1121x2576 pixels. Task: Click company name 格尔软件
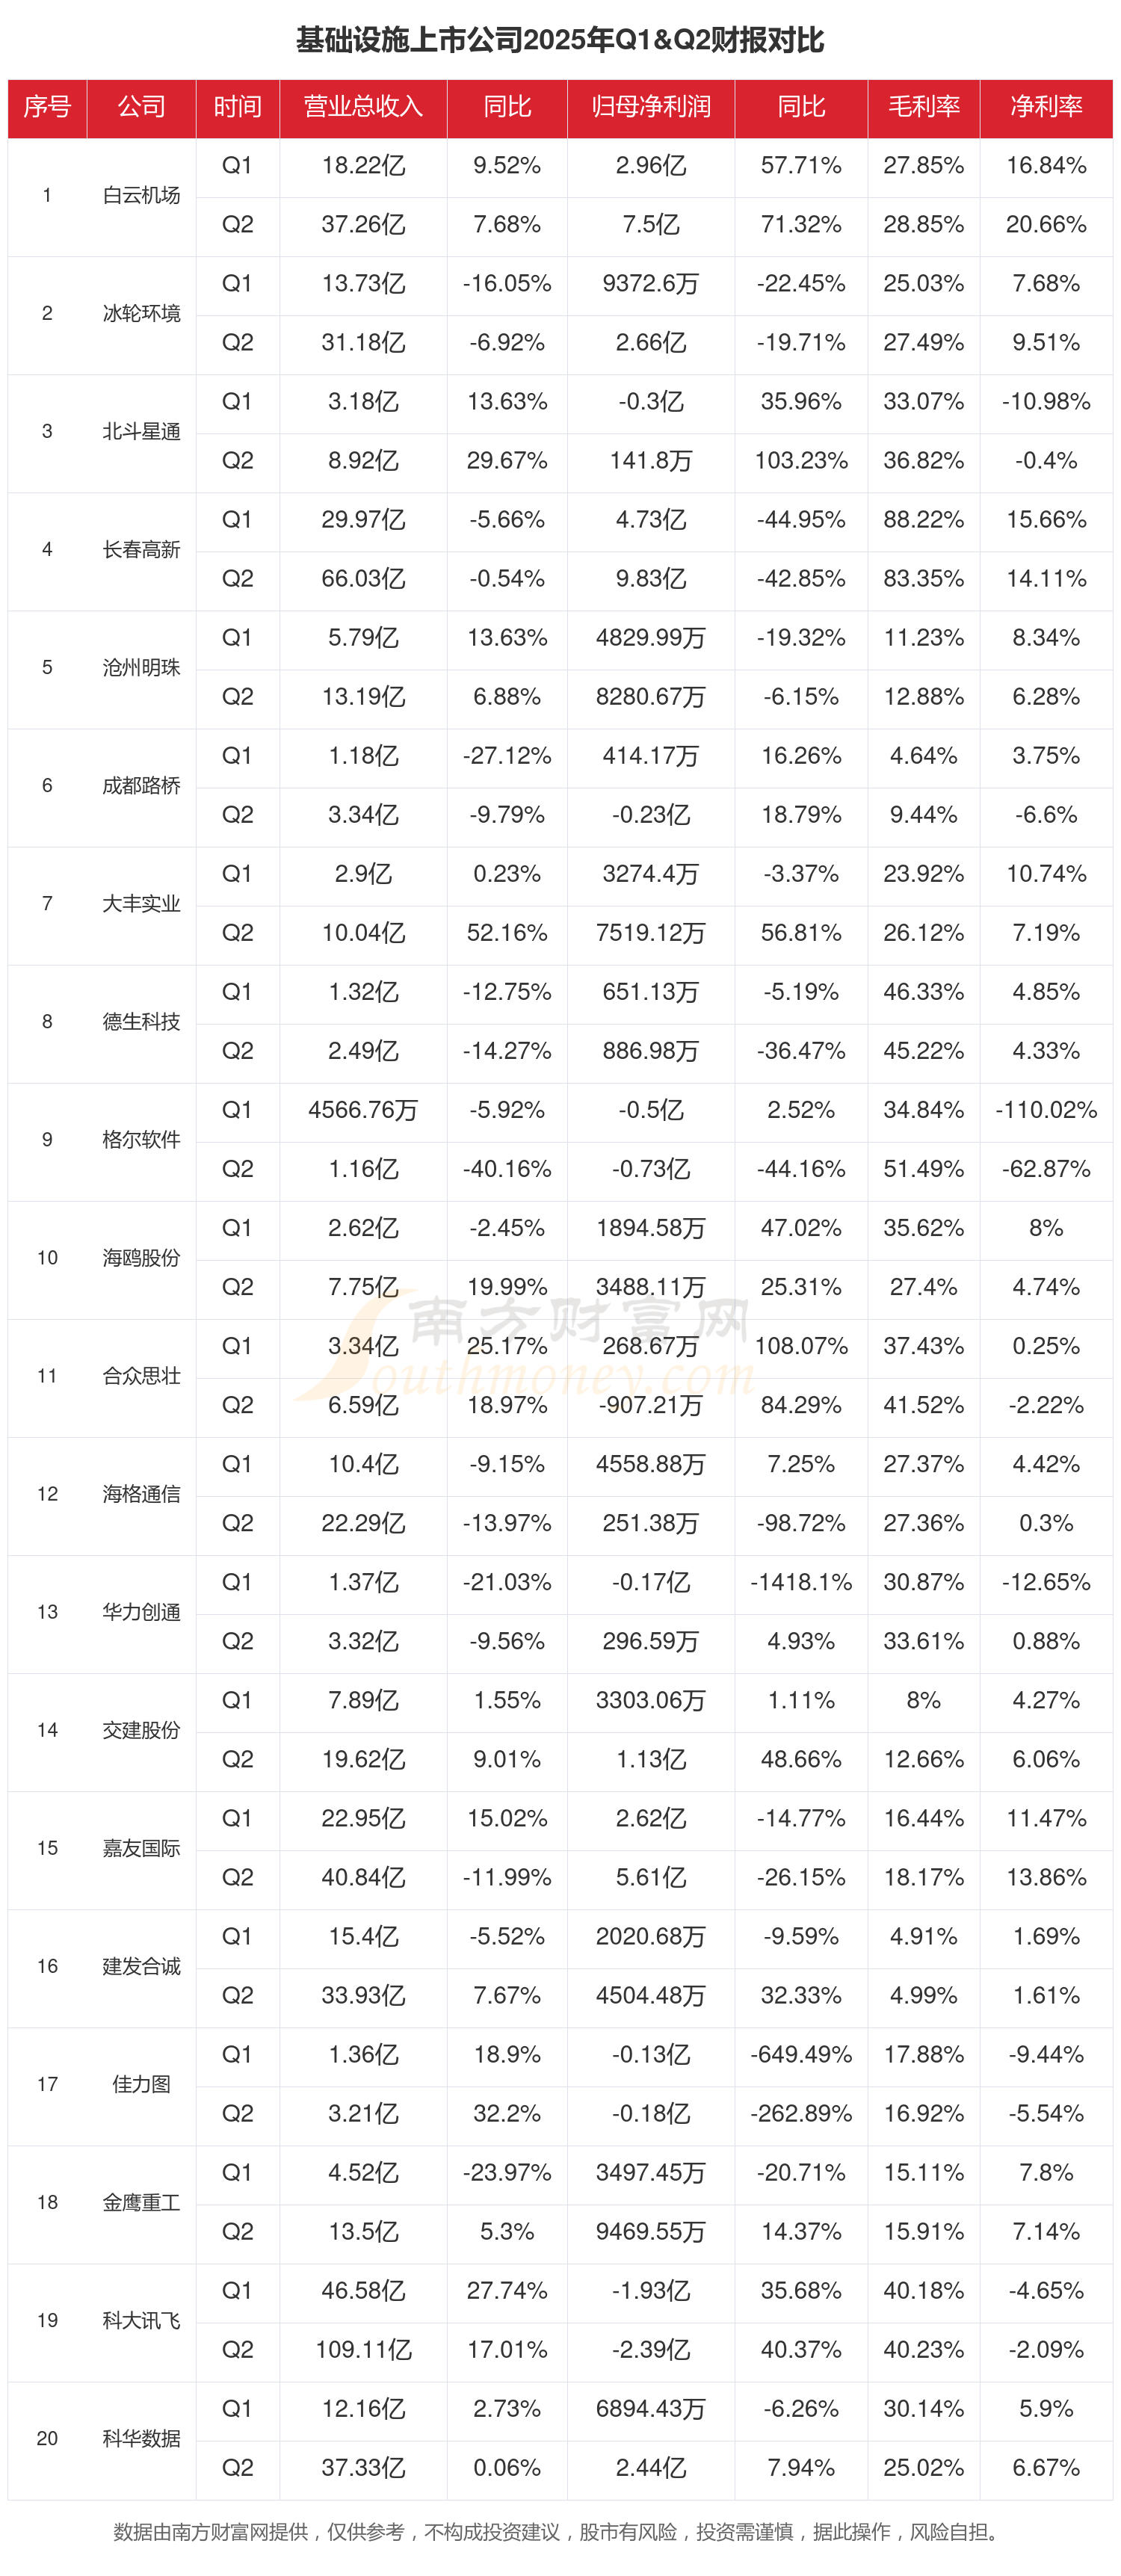click(141, 1139)
